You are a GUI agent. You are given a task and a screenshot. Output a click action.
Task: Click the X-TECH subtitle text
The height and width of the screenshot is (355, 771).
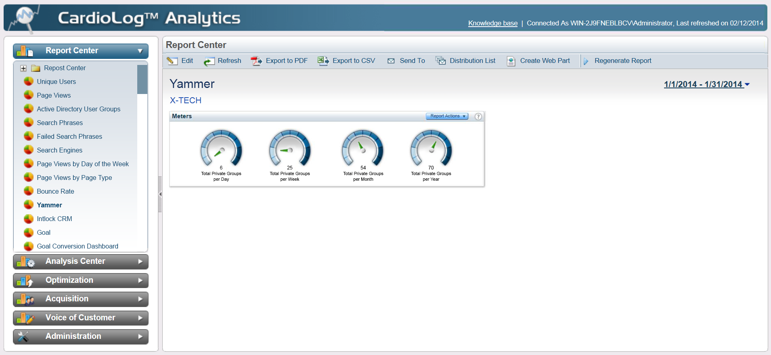pos(186,100)
